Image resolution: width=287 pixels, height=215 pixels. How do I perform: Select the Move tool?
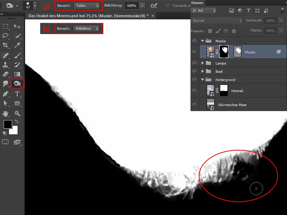(17, 27)
